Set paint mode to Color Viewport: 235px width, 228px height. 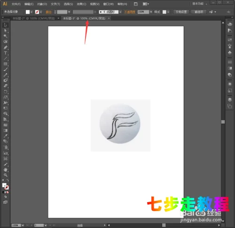click(3, 192)
